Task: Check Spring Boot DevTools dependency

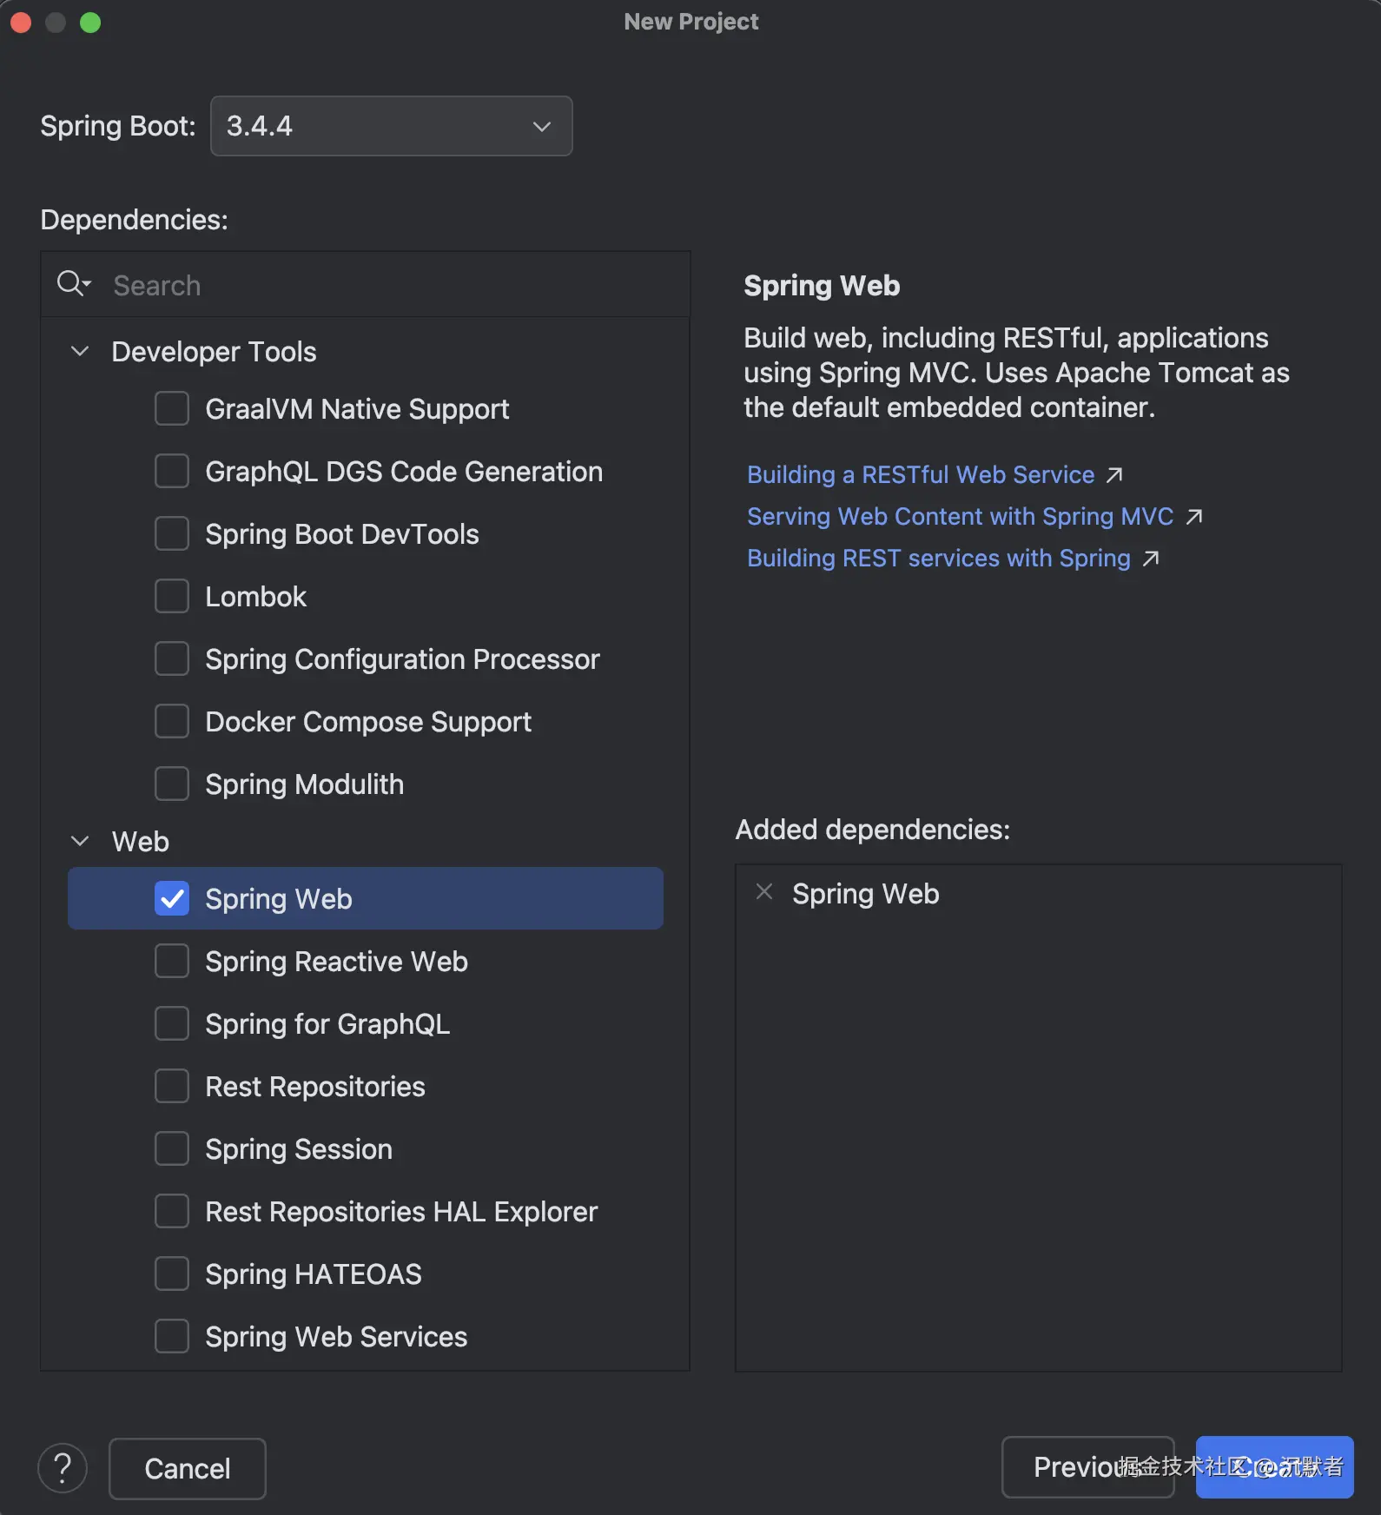Action: [172, 534]
